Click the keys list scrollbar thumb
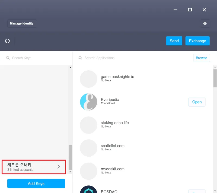This screenshot has height=193, width=217. (70, 157)
